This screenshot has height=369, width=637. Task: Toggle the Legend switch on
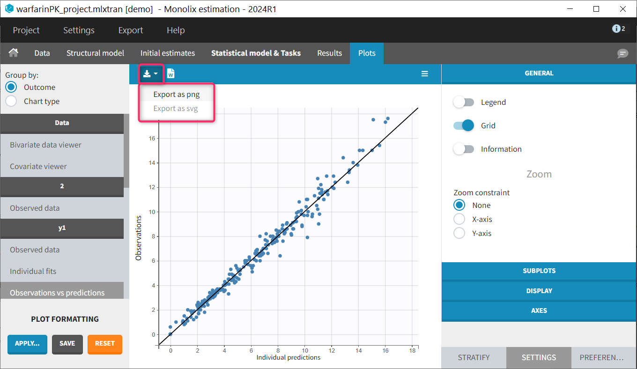click(x=463, y=102)
